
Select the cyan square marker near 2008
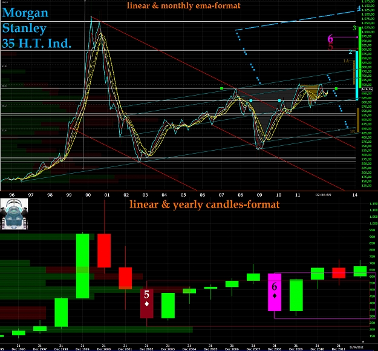click(x=251, y=100)
